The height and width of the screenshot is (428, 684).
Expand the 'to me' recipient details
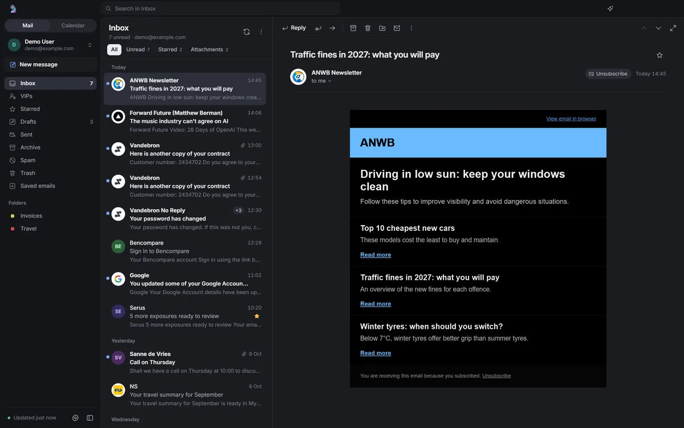click(321, 81)
